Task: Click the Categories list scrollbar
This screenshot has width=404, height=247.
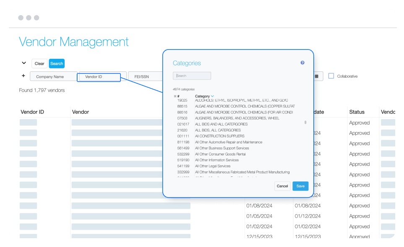Action: 306,122
